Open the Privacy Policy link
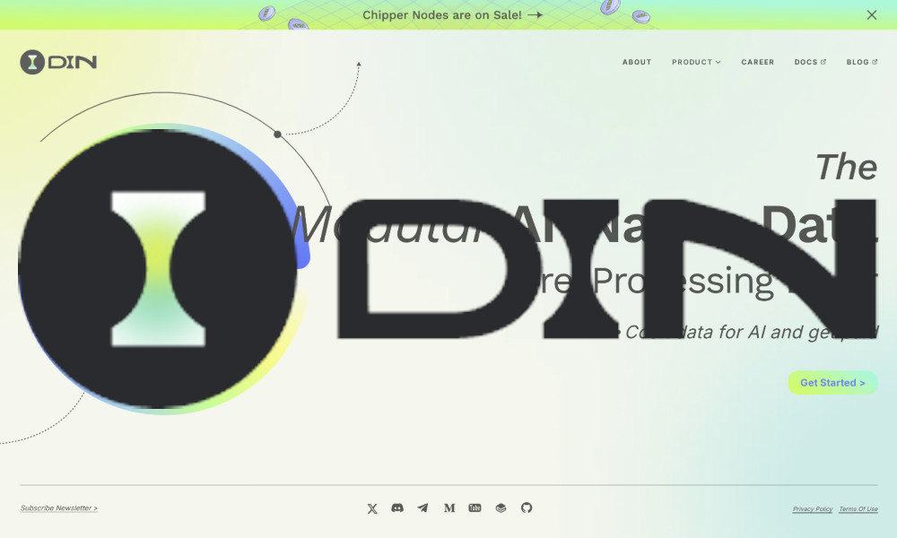The image size is (897, 538). click(812, 509)
